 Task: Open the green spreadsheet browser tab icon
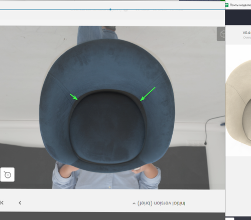pyautogui.click(x=227, y=5)
